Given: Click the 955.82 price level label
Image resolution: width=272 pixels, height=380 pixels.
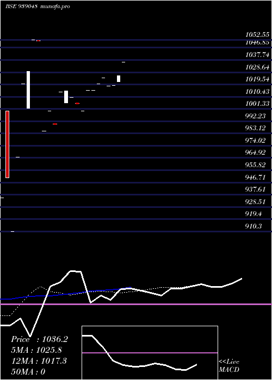Looking at the screenshot, I should coord(256,165).
